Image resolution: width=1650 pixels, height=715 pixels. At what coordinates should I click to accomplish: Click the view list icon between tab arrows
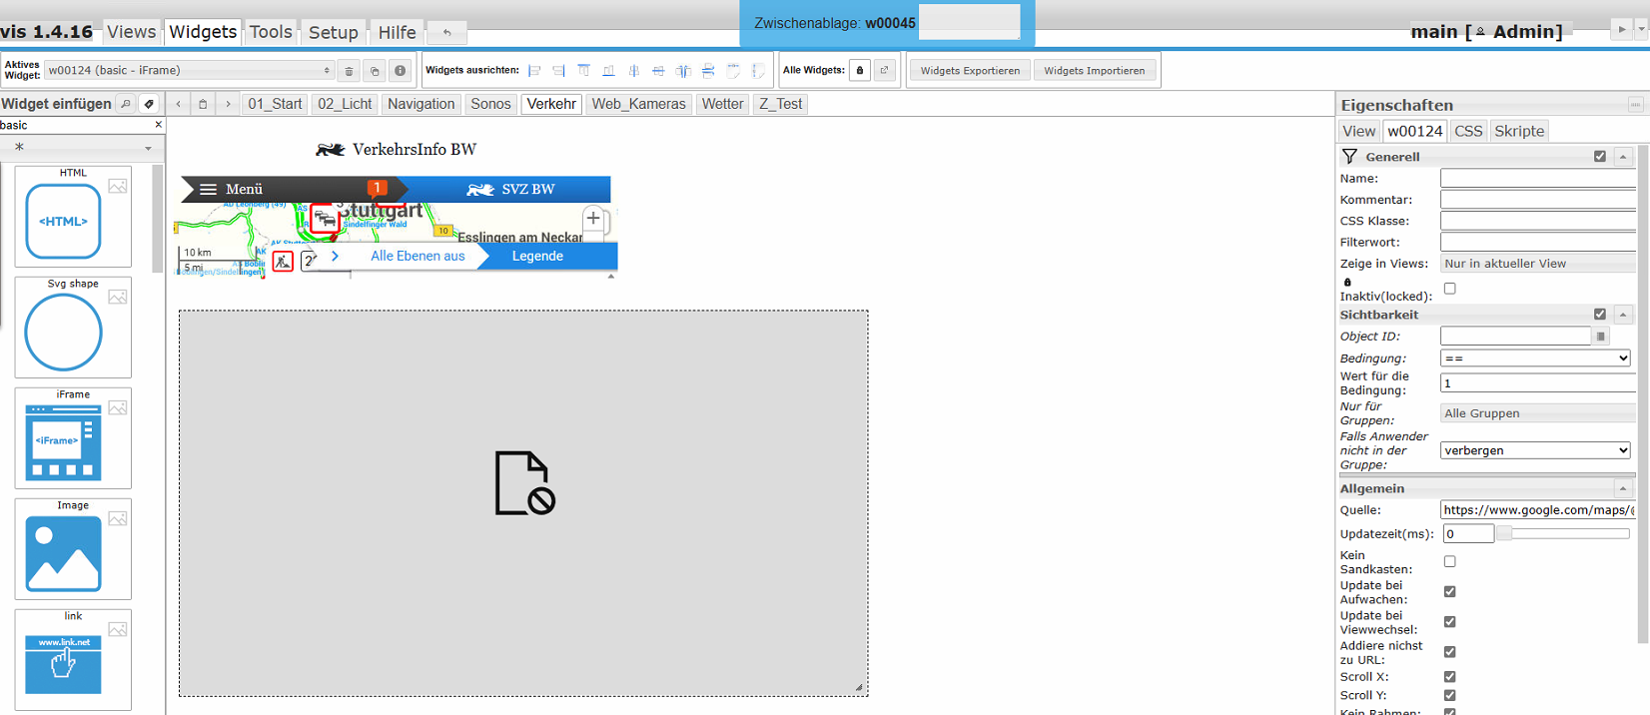tap(203, 104)
